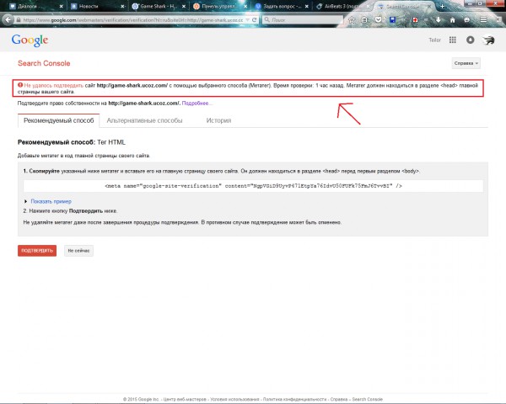Open 'Политика конфиденциальности' footer link

(x=294, y=399)
